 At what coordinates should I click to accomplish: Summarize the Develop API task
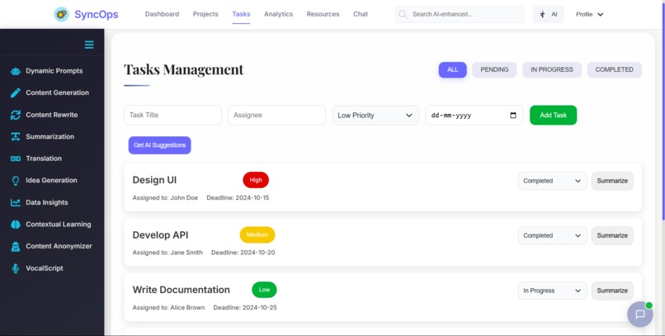pos(612,235)
